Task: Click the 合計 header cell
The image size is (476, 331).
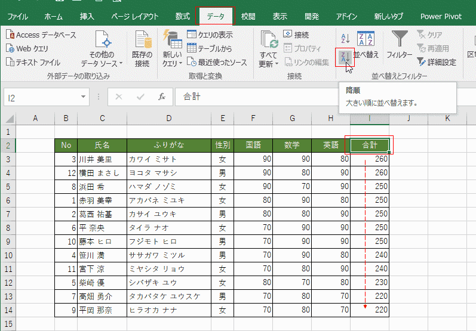Action: coord(370,145)
